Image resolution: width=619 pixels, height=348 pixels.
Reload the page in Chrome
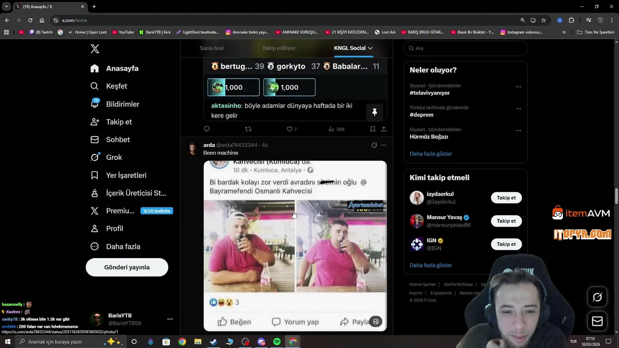30,20
